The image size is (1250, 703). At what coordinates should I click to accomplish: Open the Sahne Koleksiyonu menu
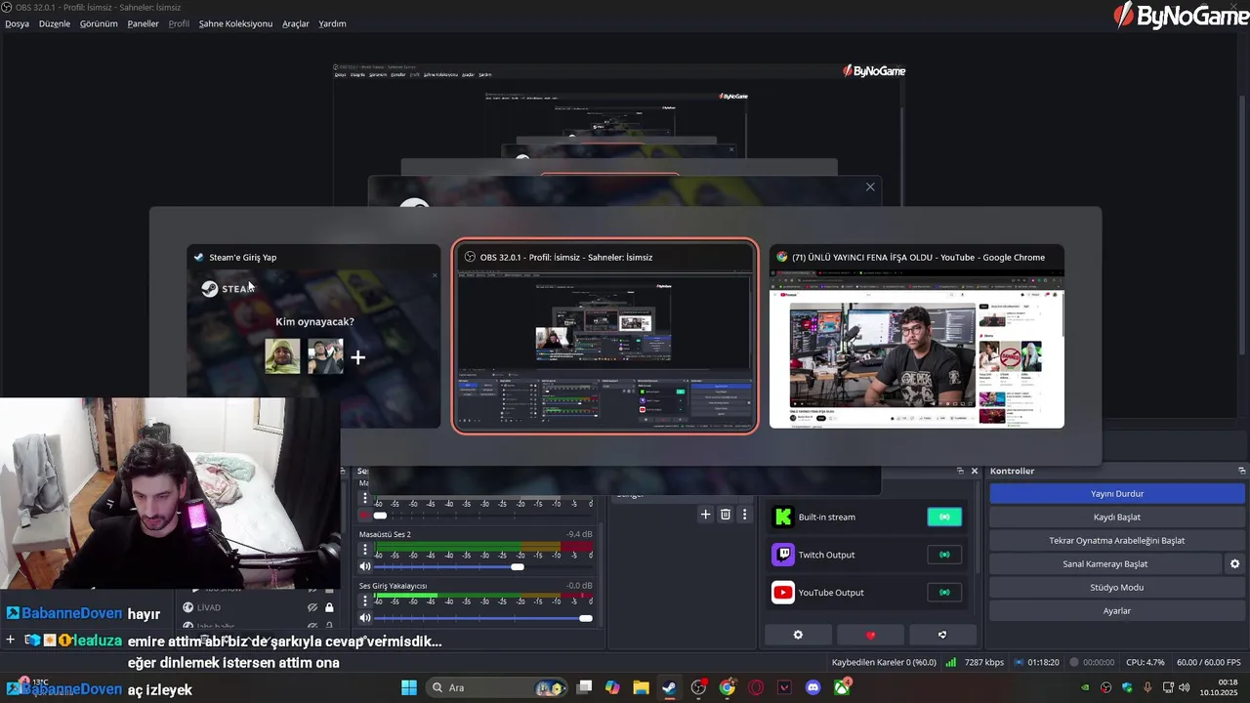(235, 23)
